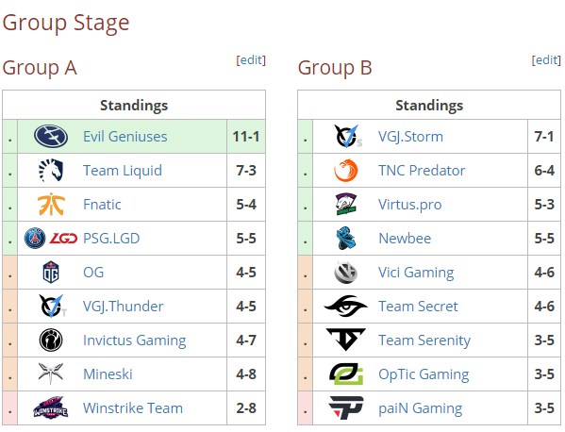Screen dimensions: 565x432
Task: Open the VGJ.Storm team link
Action: (x=410, y=137)
